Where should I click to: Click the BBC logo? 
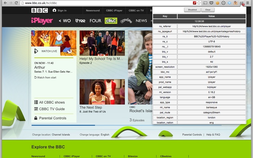40,11
